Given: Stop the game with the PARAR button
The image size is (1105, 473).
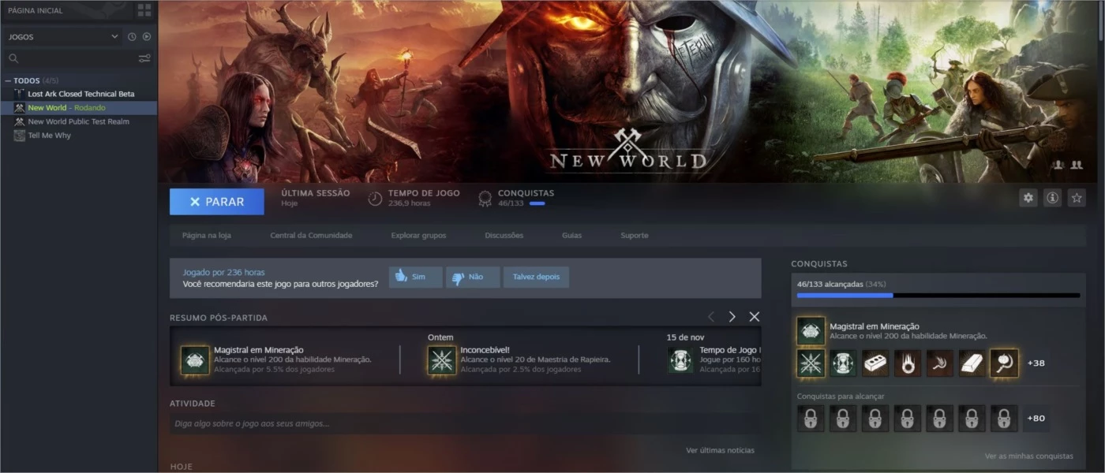Looking at the screenshot, I should tap(217, 202).
